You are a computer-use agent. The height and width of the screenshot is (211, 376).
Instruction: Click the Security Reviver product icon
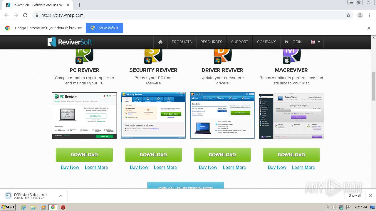(153, 56)
